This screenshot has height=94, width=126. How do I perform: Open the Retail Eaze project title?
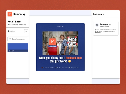click(14, 21)
